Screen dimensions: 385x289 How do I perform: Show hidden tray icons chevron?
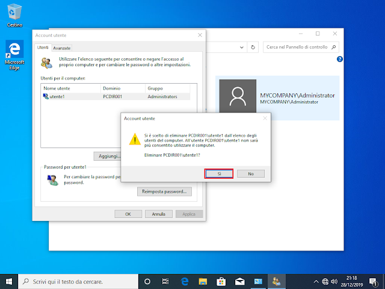[x=316, y=282]
